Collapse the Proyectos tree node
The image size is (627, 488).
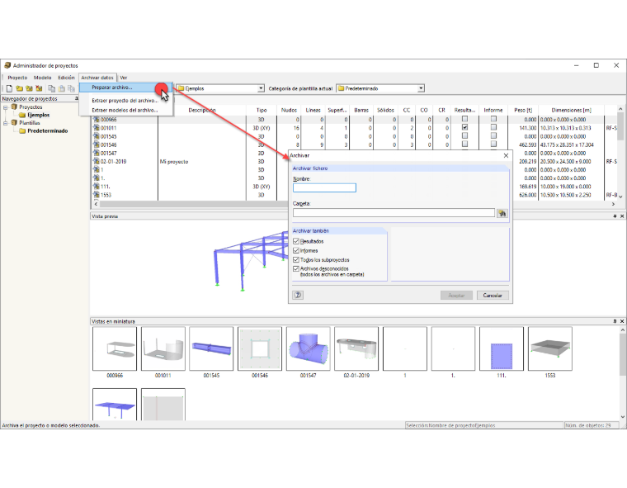(x=6, y=107)
